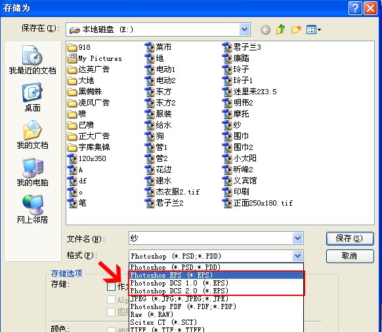
Task: Expand the 保存在 location dropdown
Action: click(x=244, y=29)
